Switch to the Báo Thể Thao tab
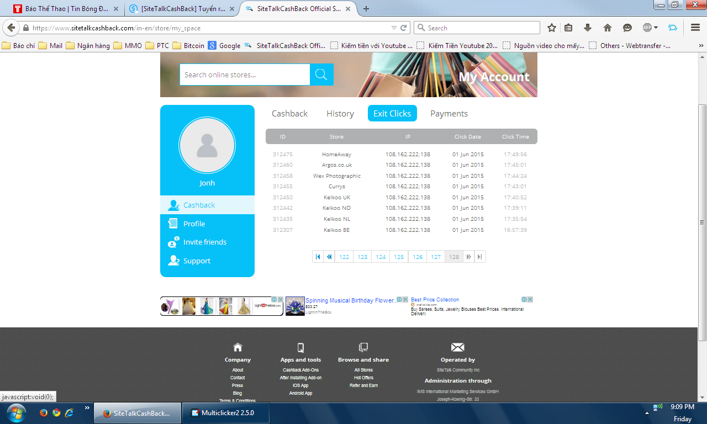The height and width of the screenshot is (424, 707). [x=66, y=9]
